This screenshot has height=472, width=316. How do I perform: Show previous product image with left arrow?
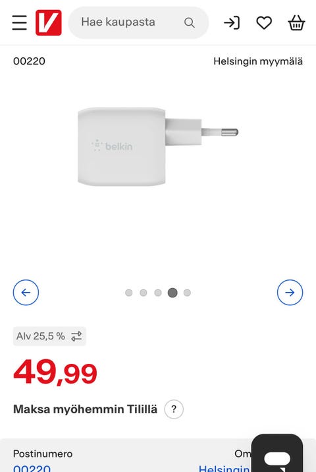pyautogui.click(x=26, y=293)
